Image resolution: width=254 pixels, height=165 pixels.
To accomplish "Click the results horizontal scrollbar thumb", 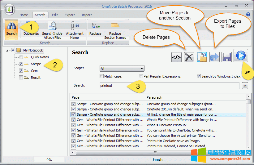I will point(155,152).
